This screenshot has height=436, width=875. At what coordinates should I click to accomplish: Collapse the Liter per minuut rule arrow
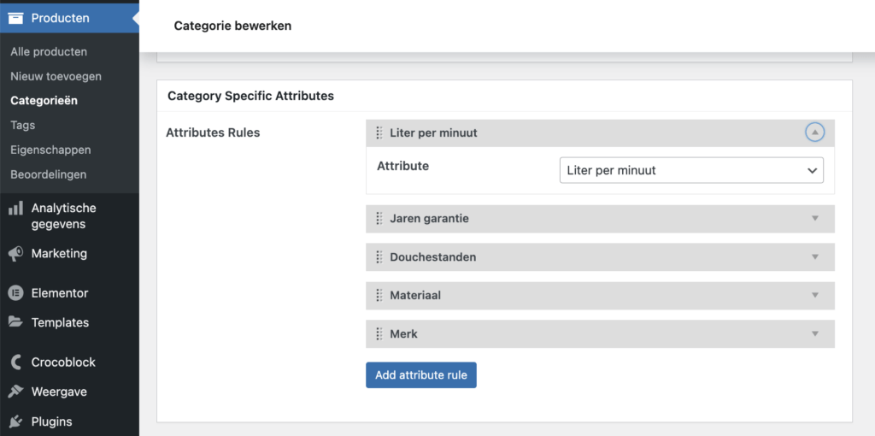point(814,133)
